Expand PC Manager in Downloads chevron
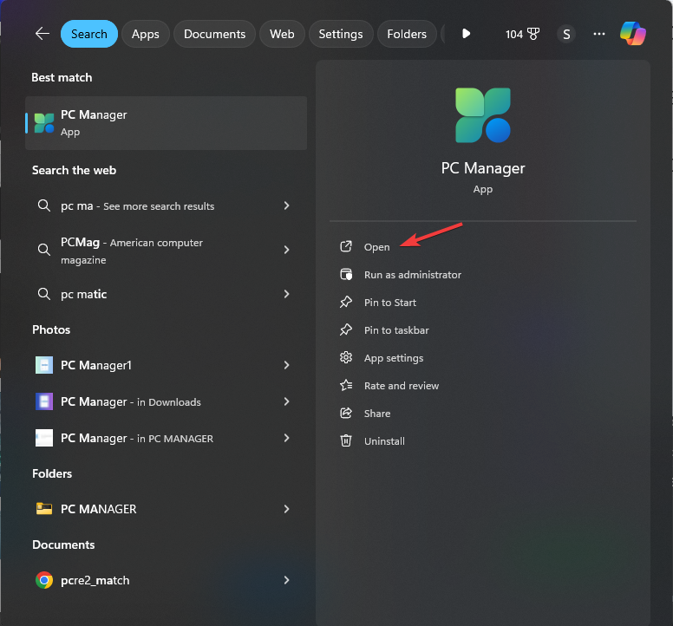673x626 pixels. pos(286,401)
